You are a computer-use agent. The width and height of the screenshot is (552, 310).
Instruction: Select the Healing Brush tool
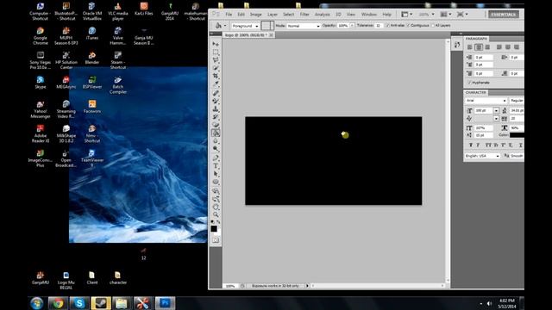tap(216, 93)
